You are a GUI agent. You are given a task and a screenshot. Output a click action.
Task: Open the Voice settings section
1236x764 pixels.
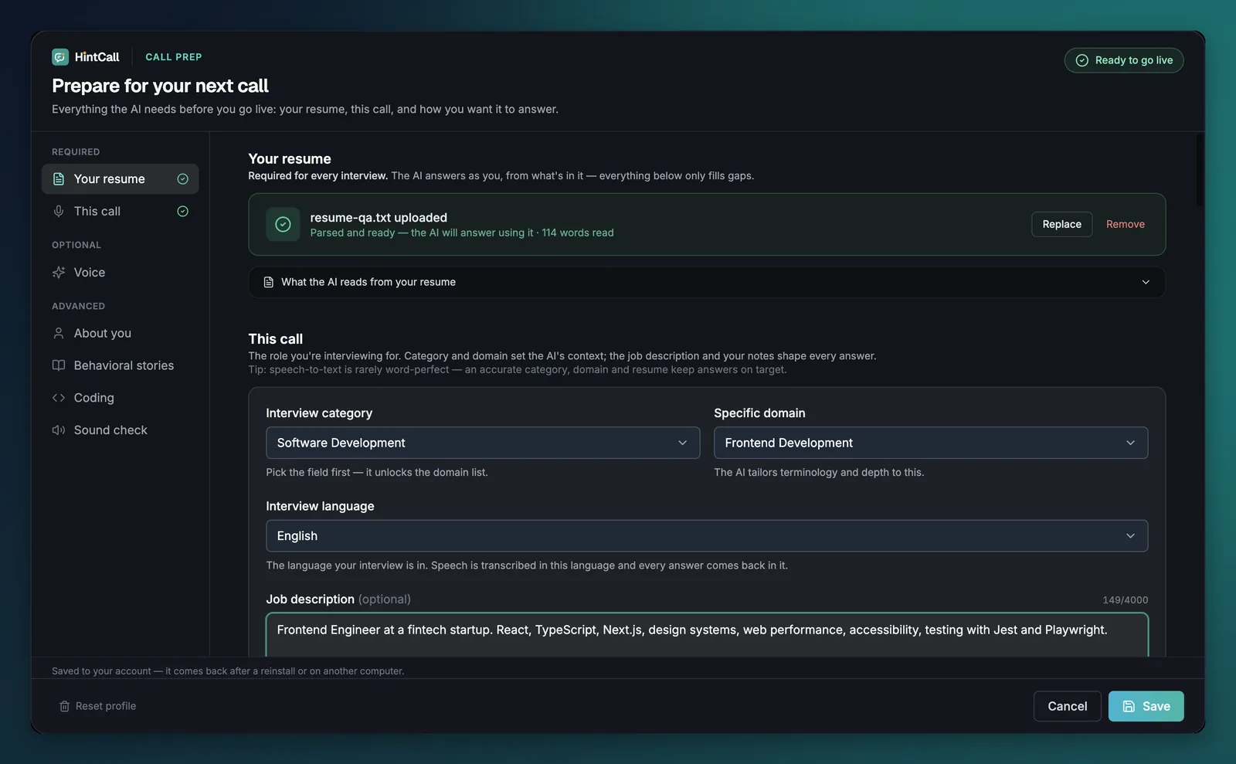click(x=121, y=273)
